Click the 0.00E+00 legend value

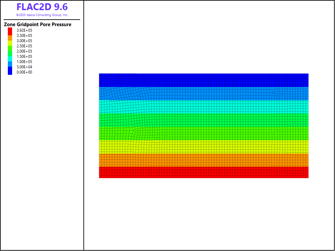24,72
